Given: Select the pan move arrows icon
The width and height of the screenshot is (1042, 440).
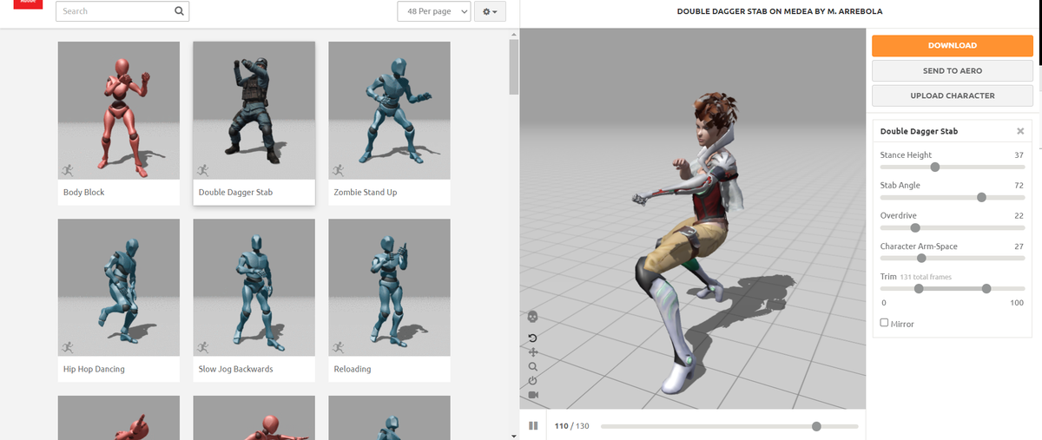Looking at the screenshot, I should pos(533,352).
